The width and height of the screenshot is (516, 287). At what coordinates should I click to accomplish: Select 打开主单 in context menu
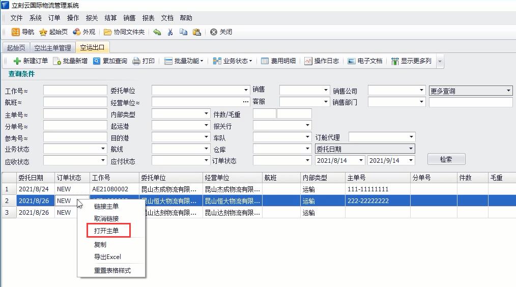coord(106,231)
